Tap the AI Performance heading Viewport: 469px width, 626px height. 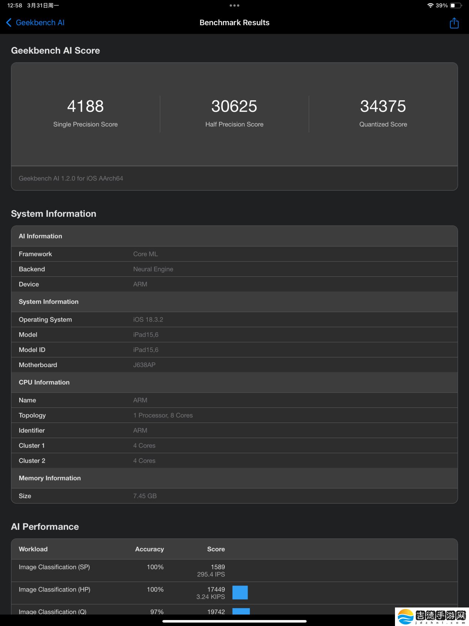coord(45,527)
